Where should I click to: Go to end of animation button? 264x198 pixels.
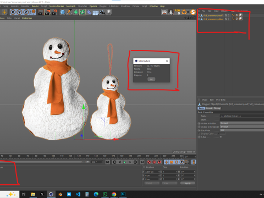point(142,162)
